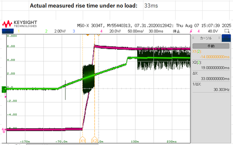Click the left drag handle of カーソル panel

coord(193,38)
